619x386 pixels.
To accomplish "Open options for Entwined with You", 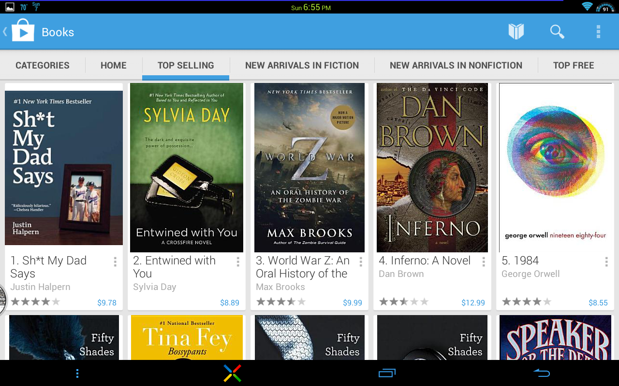I will 238,262.
